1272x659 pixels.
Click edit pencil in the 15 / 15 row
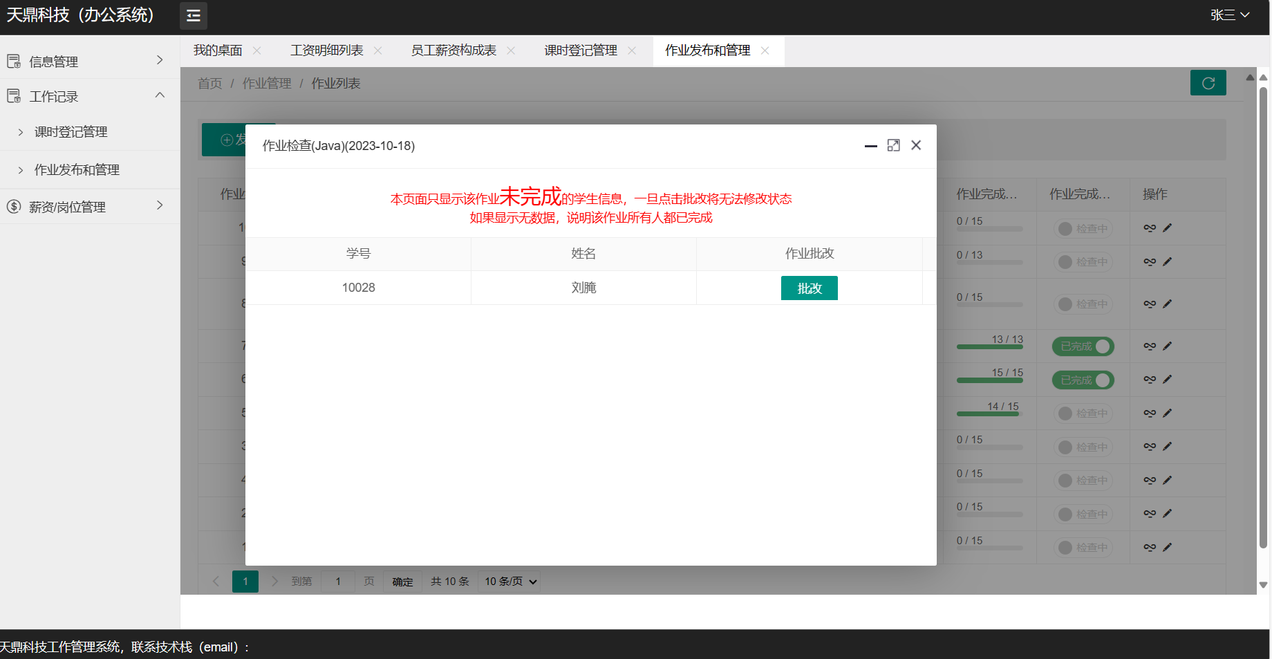tap(1167, 379)
